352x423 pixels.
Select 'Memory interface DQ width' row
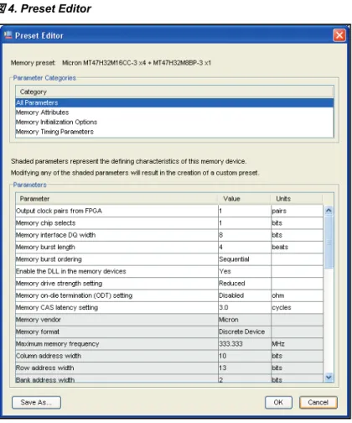pyautogui.click(x=116, y=235)
